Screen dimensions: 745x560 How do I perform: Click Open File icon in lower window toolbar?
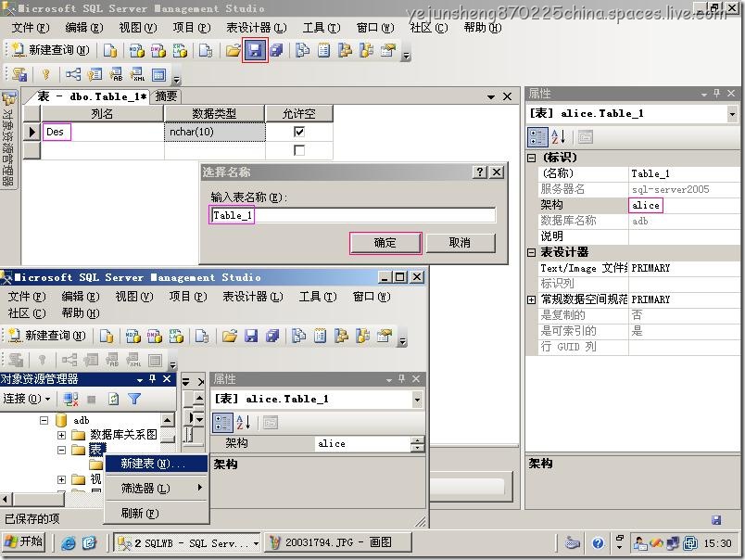click(x=230, y=337)
